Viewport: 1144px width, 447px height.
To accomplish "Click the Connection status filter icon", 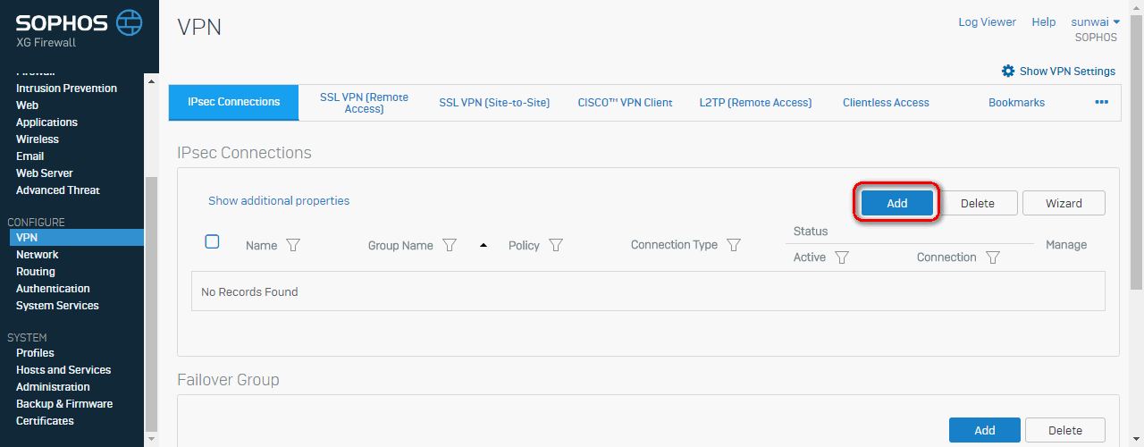I will [992, 257].
